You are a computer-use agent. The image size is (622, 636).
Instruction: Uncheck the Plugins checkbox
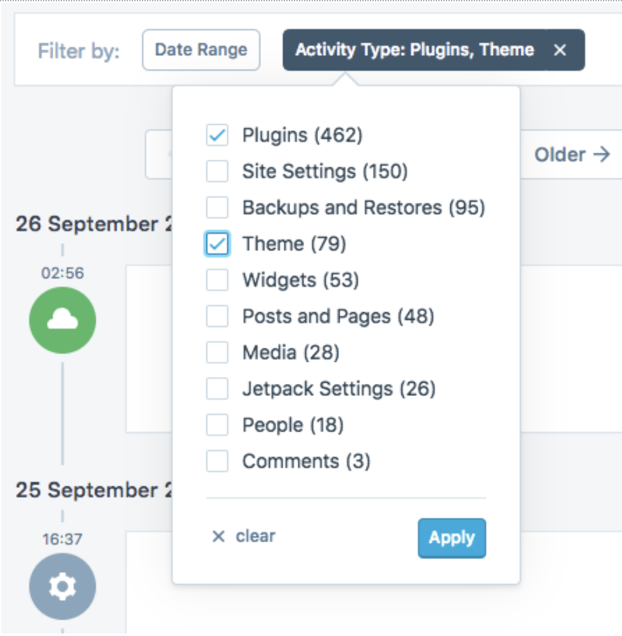[217, 135]
